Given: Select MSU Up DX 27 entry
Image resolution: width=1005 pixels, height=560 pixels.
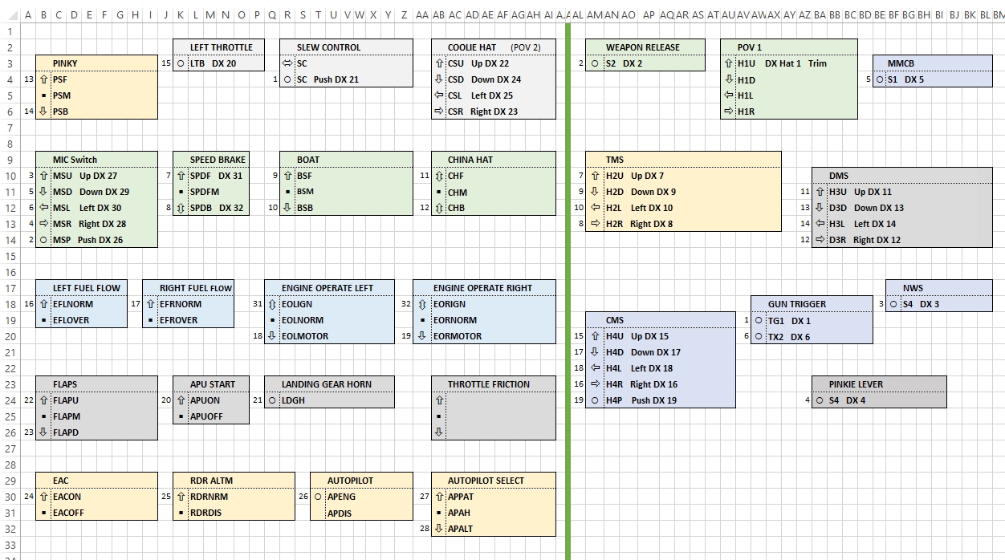Looking at the screenshot, I should pos(104,176).
